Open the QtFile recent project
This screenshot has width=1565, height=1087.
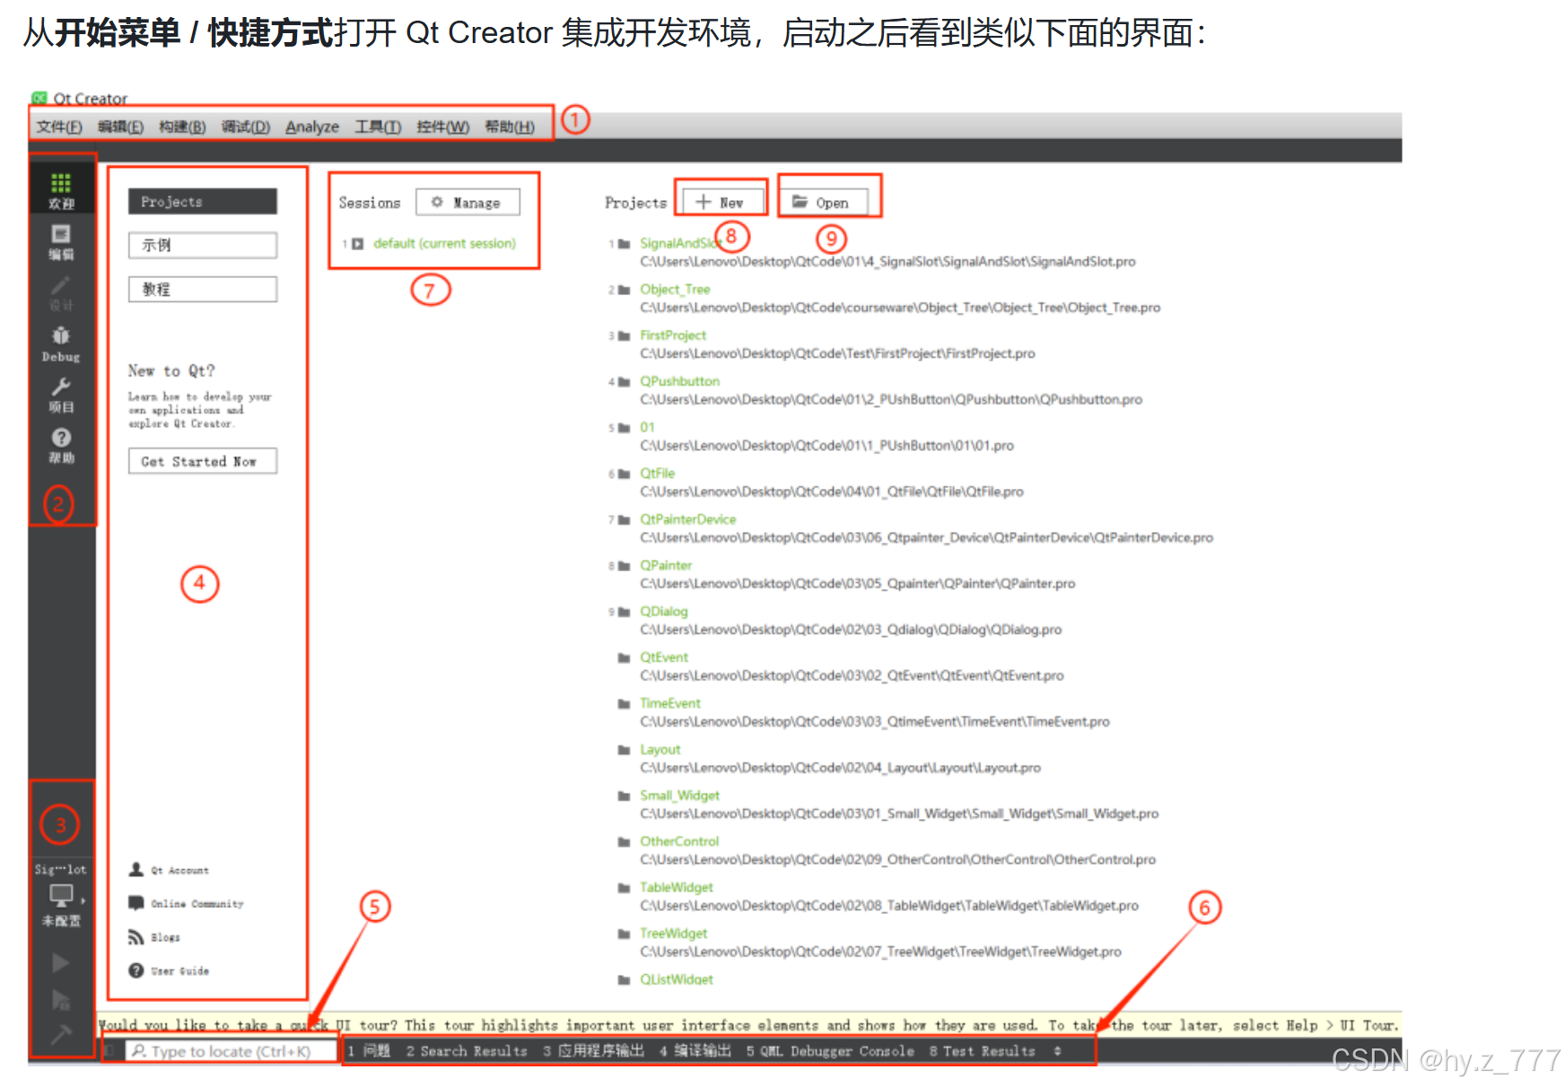point(657,473)
